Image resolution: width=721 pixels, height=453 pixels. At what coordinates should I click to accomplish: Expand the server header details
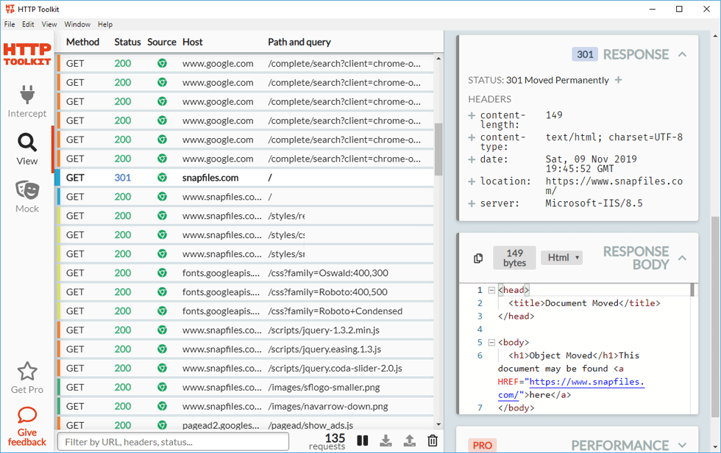pos(472,203)
